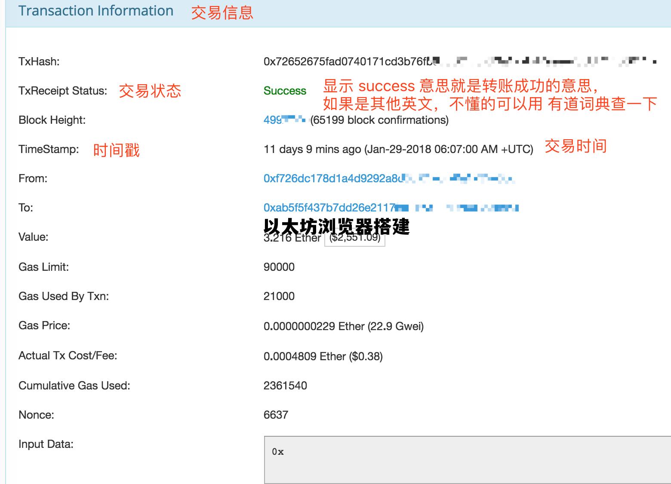Click the Nonce value 6637

[276, 414]
